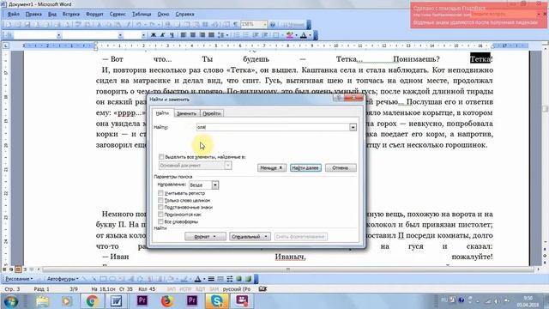Click the line style icon

coord(211,279)
